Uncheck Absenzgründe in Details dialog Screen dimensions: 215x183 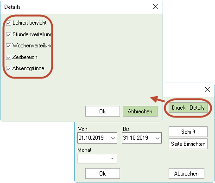(x=9, y=68)
